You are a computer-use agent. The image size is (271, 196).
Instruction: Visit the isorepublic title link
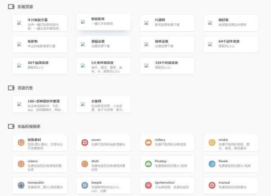pos(36,182)
